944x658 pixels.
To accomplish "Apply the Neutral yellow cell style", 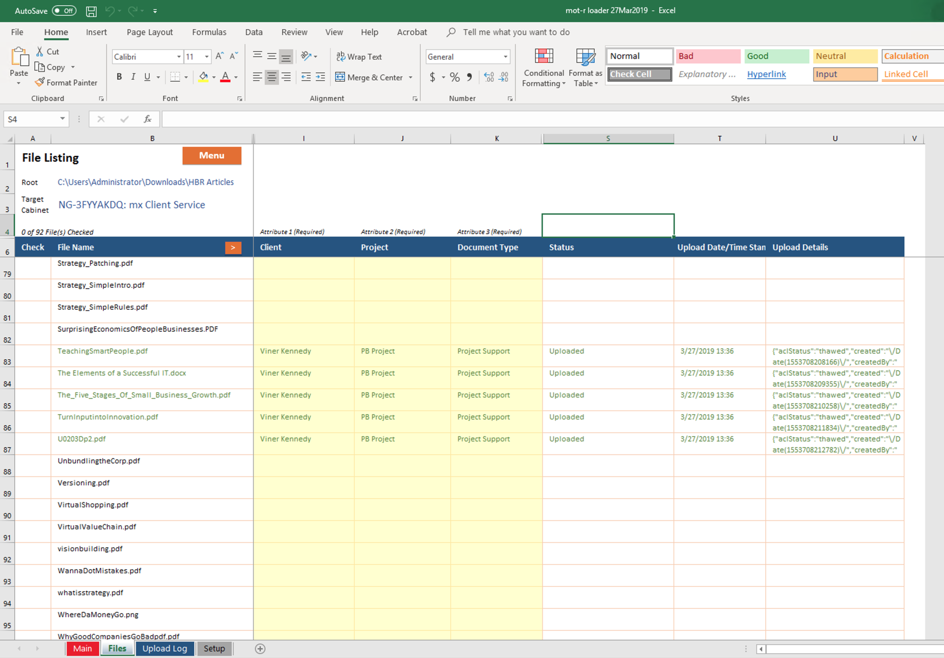I will tap(845, 56).
